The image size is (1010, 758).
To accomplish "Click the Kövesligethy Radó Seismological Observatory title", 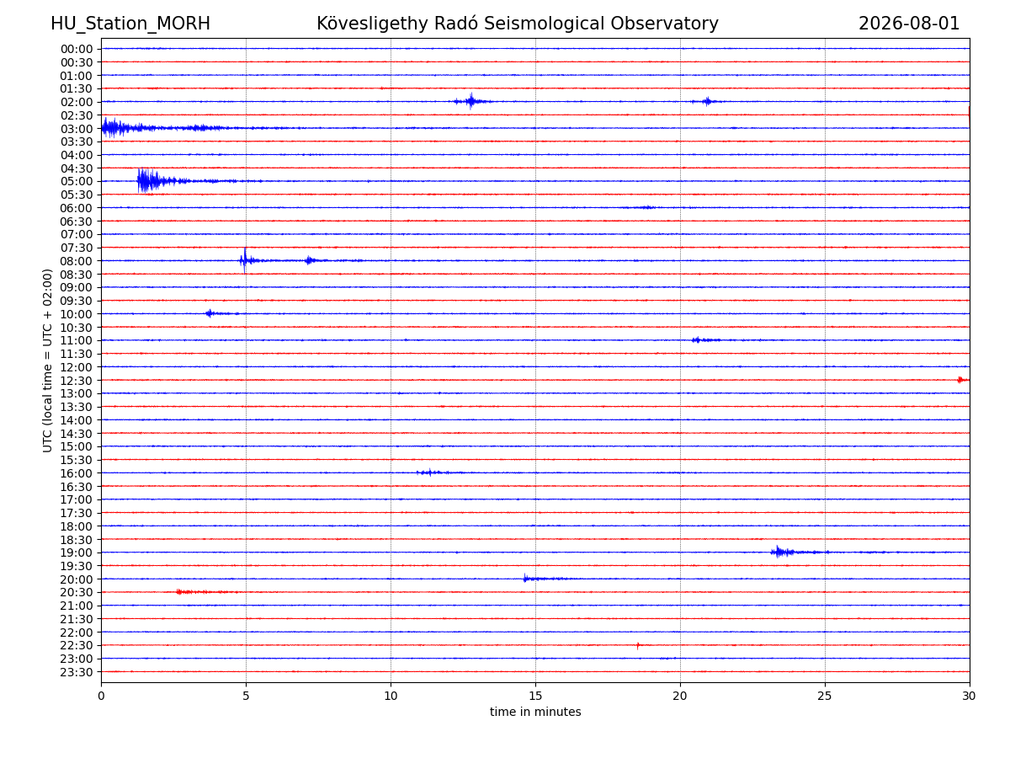I will [x=518, y=24].
